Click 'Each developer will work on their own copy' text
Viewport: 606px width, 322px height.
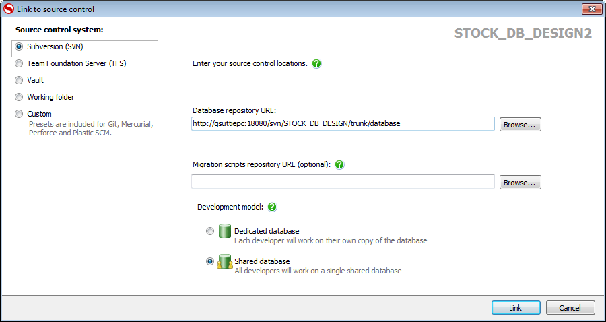click(x=331, y=240)
